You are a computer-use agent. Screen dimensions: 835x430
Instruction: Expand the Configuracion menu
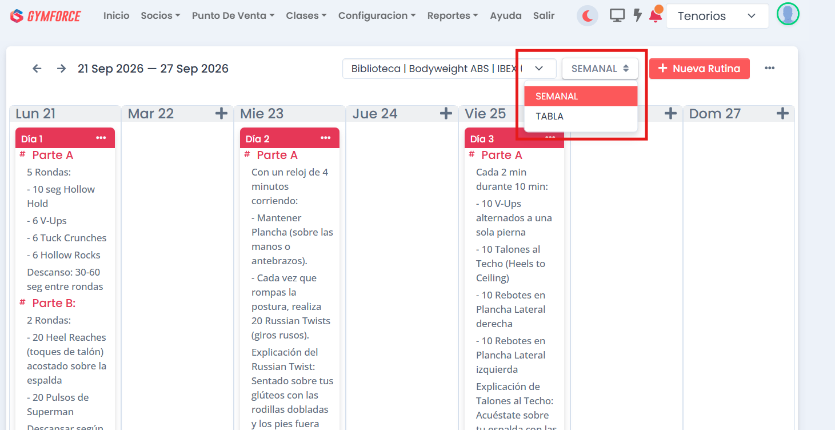pos(377,16)
